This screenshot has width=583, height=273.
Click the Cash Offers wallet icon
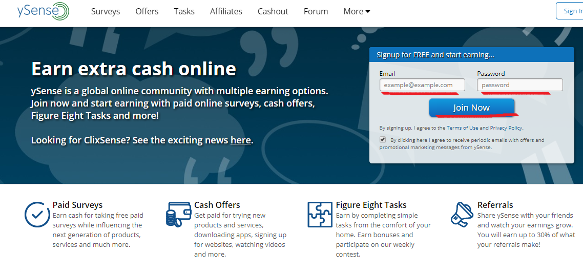(x=179, y=215)
